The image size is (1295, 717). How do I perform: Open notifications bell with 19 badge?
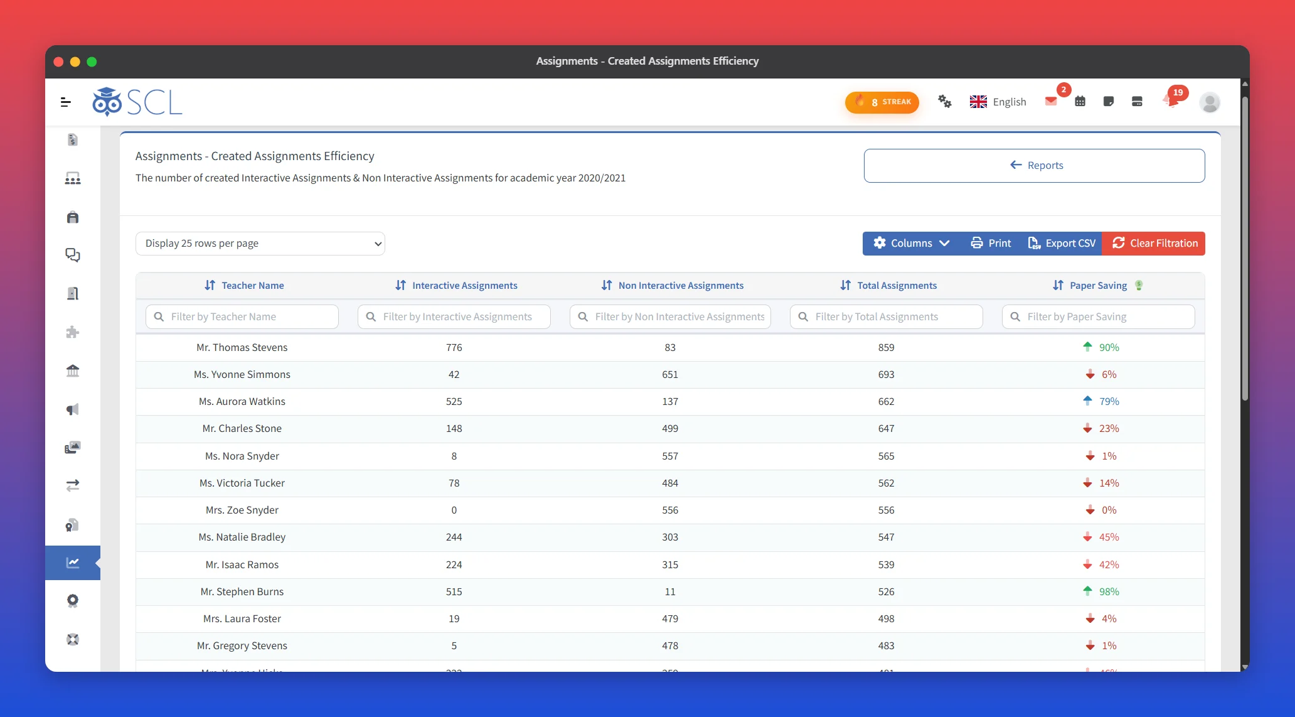point(1170,101)
